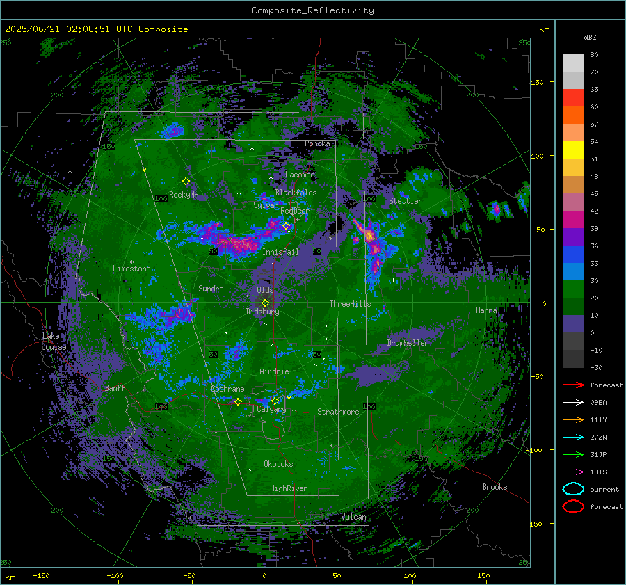Select the slate-blue 10-0 dBZ swatch
Image resolution: width=626 pixels, height=585 pixels.
[x=573, y=324]
